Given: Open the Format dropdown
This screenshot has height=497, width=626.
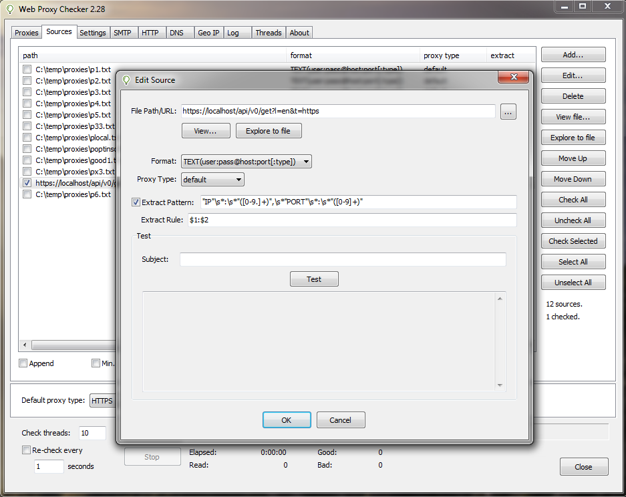Looking at the screenshot, I should tap(247, 161).
